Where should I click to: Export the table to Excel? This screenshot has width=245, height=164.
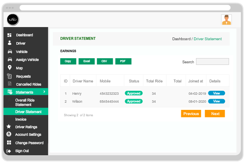(x=86, y=61)
